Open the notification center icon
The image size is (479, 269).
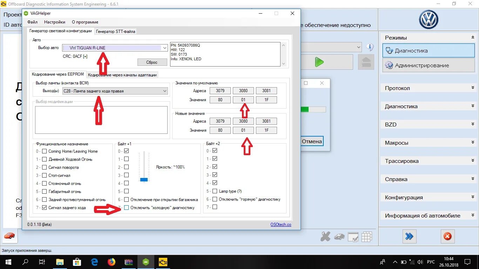[x=467, y=262]
